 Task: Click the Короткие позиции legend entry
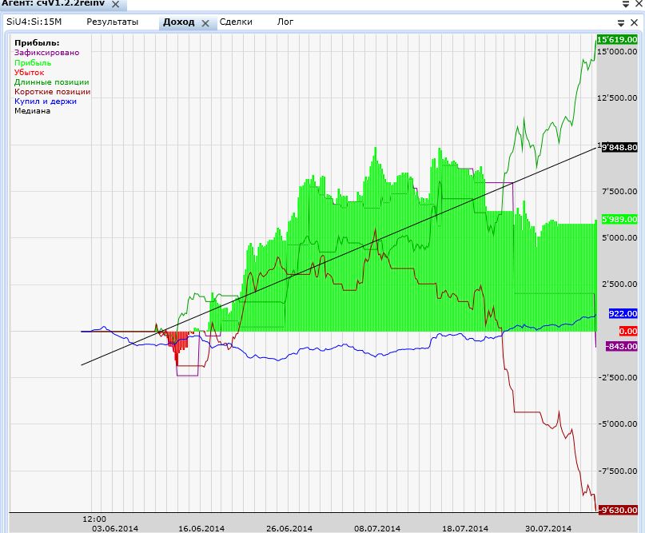tap(52, 92)
